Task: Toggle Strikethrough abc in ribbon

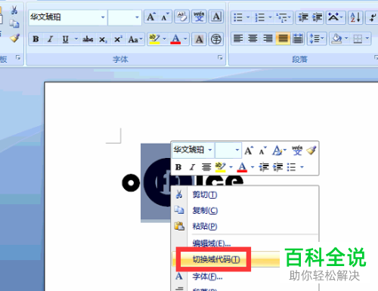Action: (88, 39)
